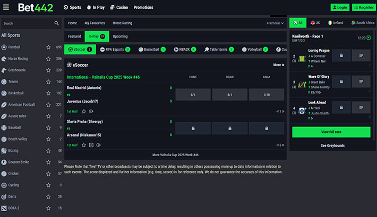Switch to the Upcoming tab
Image resolution: width=377 pixels, height=217 pixels.
pos(120,37)
